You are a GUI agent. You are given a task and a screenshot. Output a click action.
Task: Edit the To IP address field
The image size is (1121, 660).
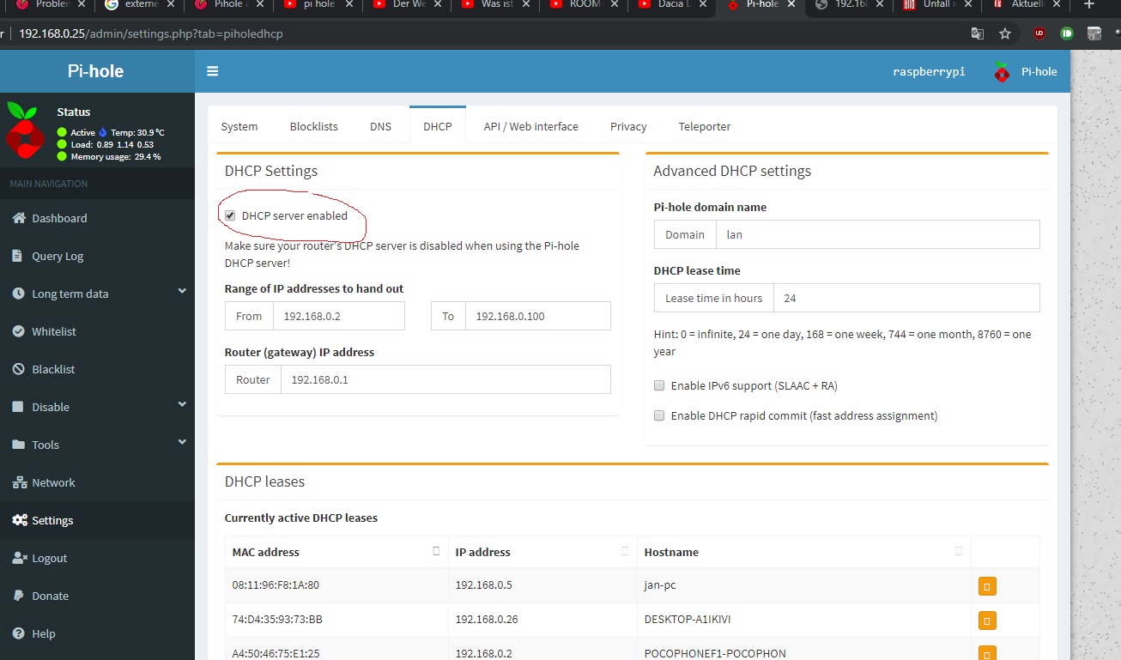point(538,316)
